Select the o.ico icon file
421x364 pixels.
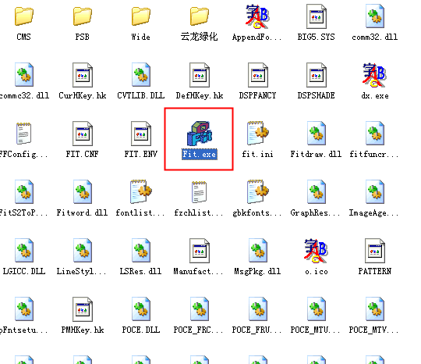tap(316, 251)
